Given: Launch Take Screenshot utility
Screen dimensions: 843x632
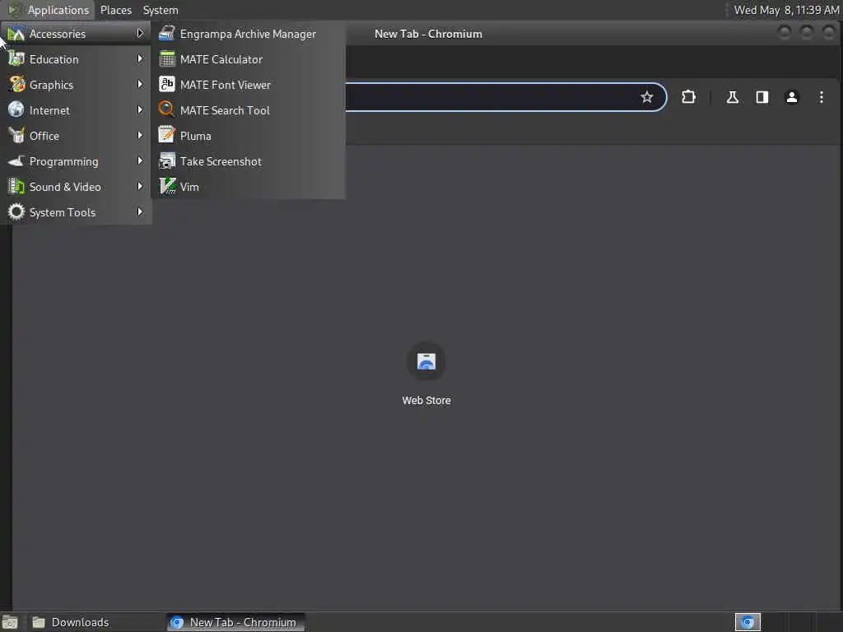Looking at the screenshot, I should tap(248, 161).
